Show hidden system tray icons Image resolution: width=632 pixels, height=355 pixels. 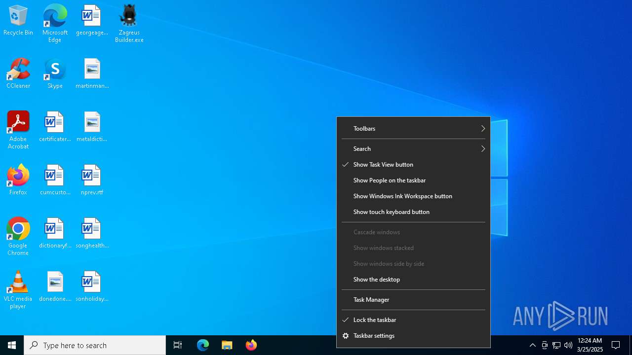(533, 345)
